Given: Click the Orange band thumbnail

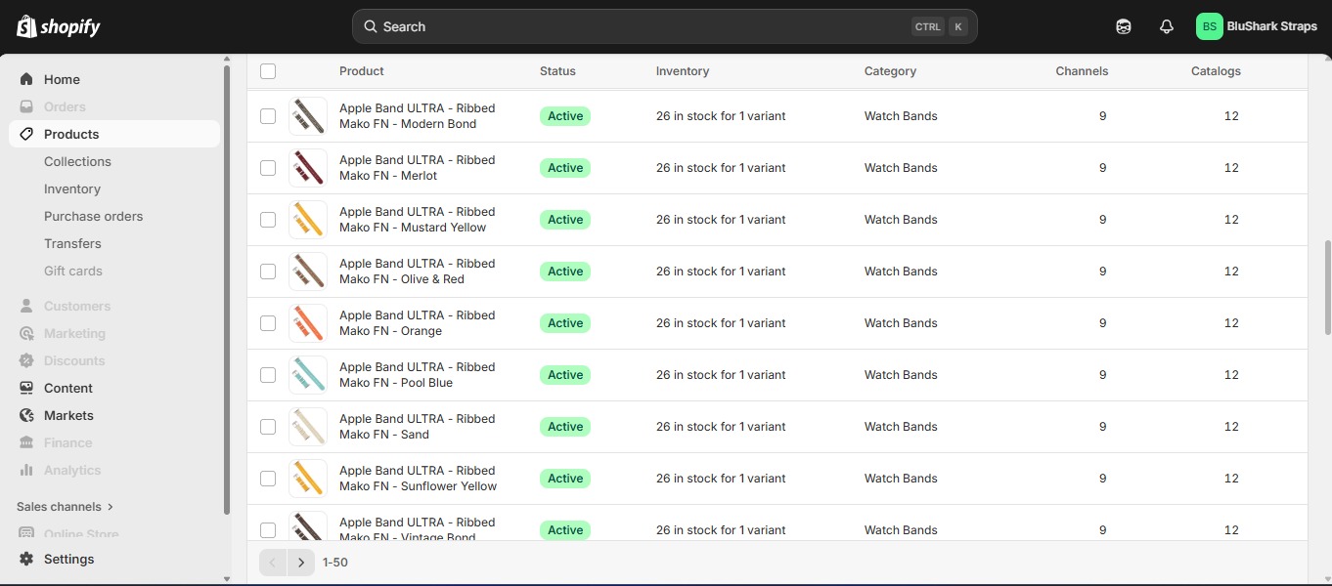Looking at the screenshot, I should [x=308, y=323].
